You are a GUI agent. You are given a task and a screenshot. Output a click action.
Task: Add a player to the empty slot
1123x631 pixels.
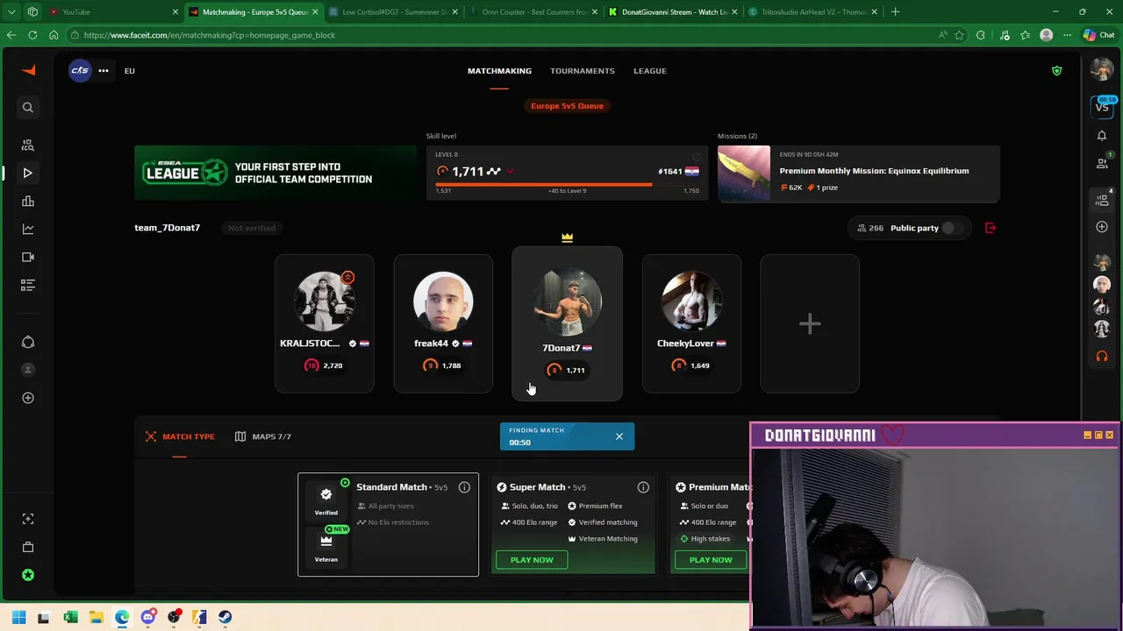click(810, 323)
